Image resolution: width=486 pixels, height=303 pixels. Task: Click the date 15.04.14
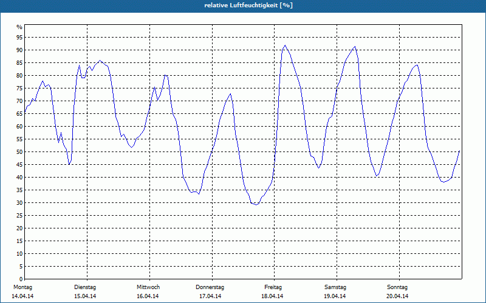coord(85,296)
